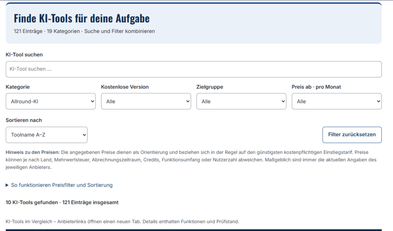The image size is (393, 231).
Task: Click the Filter zurücksetzen button
Action: pos(352,134)
